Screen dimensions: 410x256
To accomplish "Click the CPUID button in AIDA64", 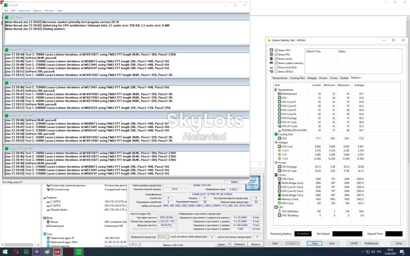I will (354, 243).
